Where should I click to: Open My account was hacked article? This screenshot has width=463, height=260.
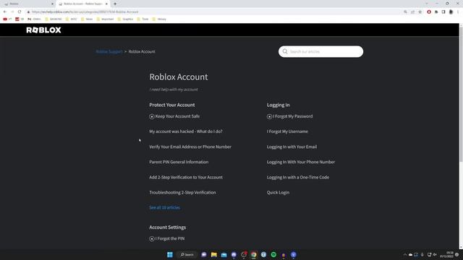(x=186, y=131)
